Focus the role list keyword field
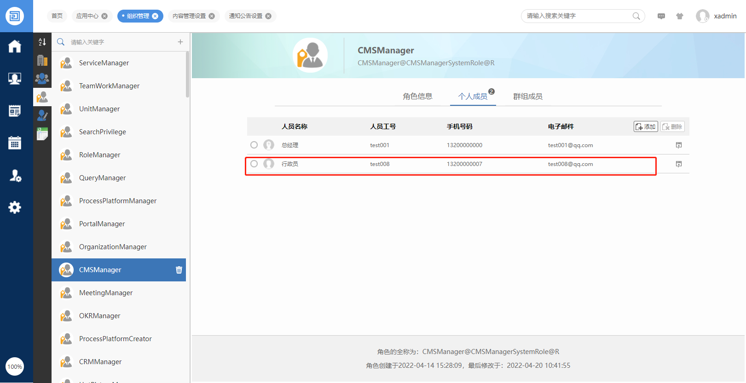 tap(122, 42)
